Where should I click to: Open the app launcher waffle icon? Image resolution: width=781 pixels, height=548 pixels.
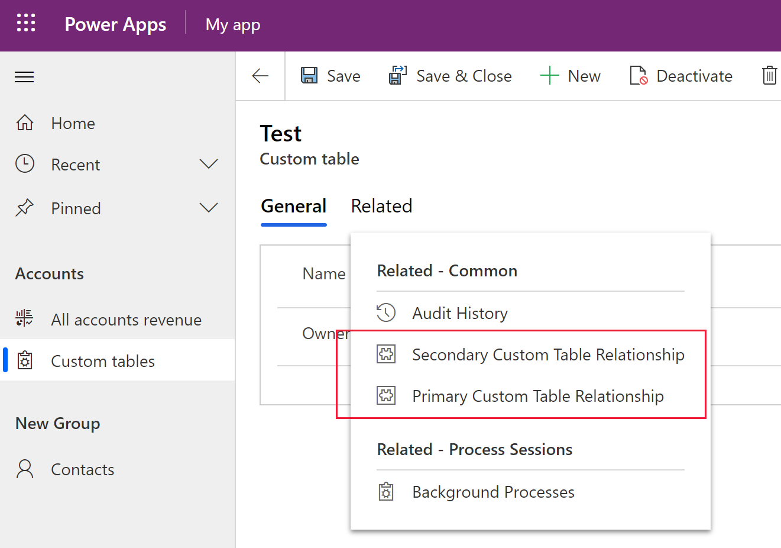[26, 23]
